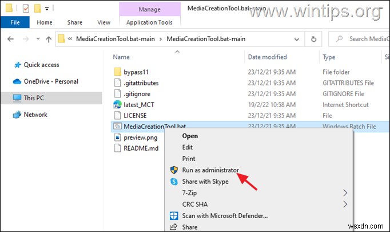Expand the address bar history dropdown

pos(296,39)
